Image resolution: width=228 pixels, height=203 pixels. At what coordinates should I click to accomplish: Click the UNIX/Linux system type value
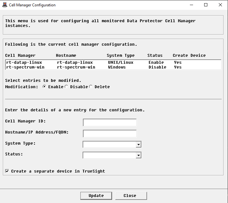point(121,62)
